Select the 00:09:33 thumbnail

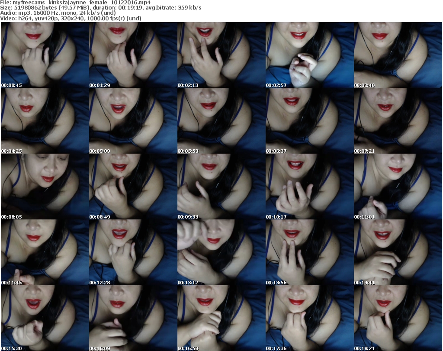tap(221, 187)
